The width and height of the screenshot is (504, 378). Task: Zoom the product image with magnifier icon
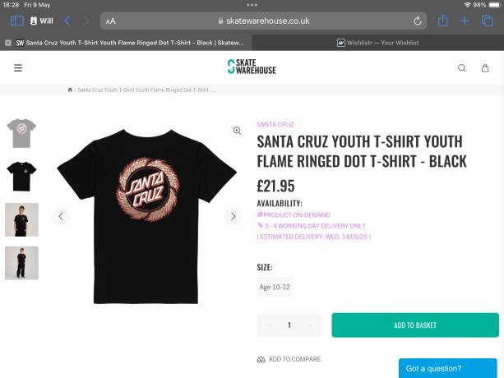point(237,131)
